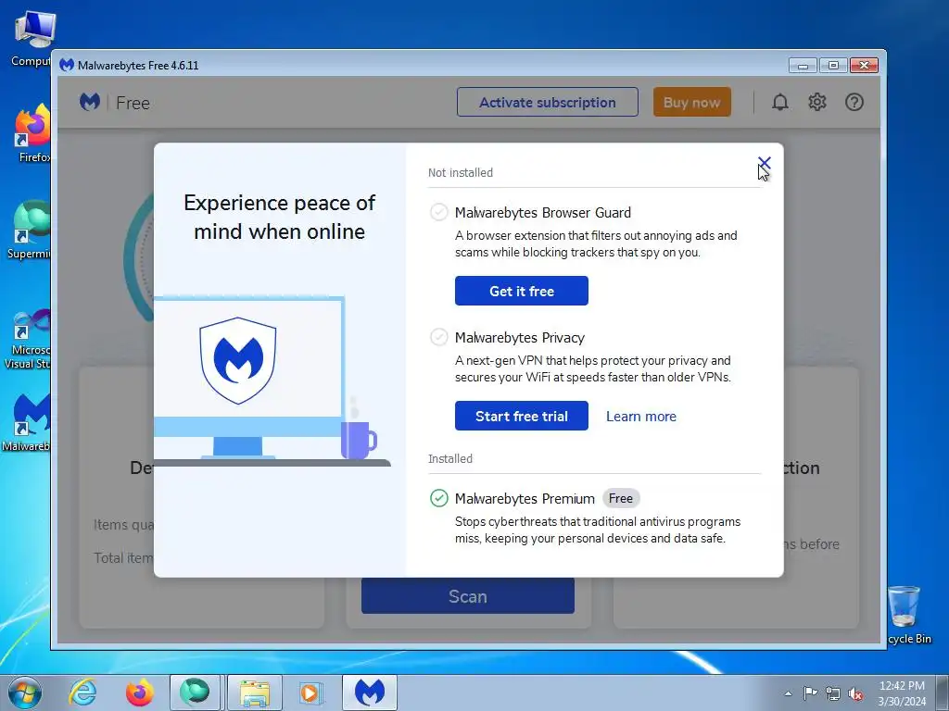The image size is (949, 711).
Task: Open Windows Explorer folder in taskbar
Action: click(x=254, y=692)
